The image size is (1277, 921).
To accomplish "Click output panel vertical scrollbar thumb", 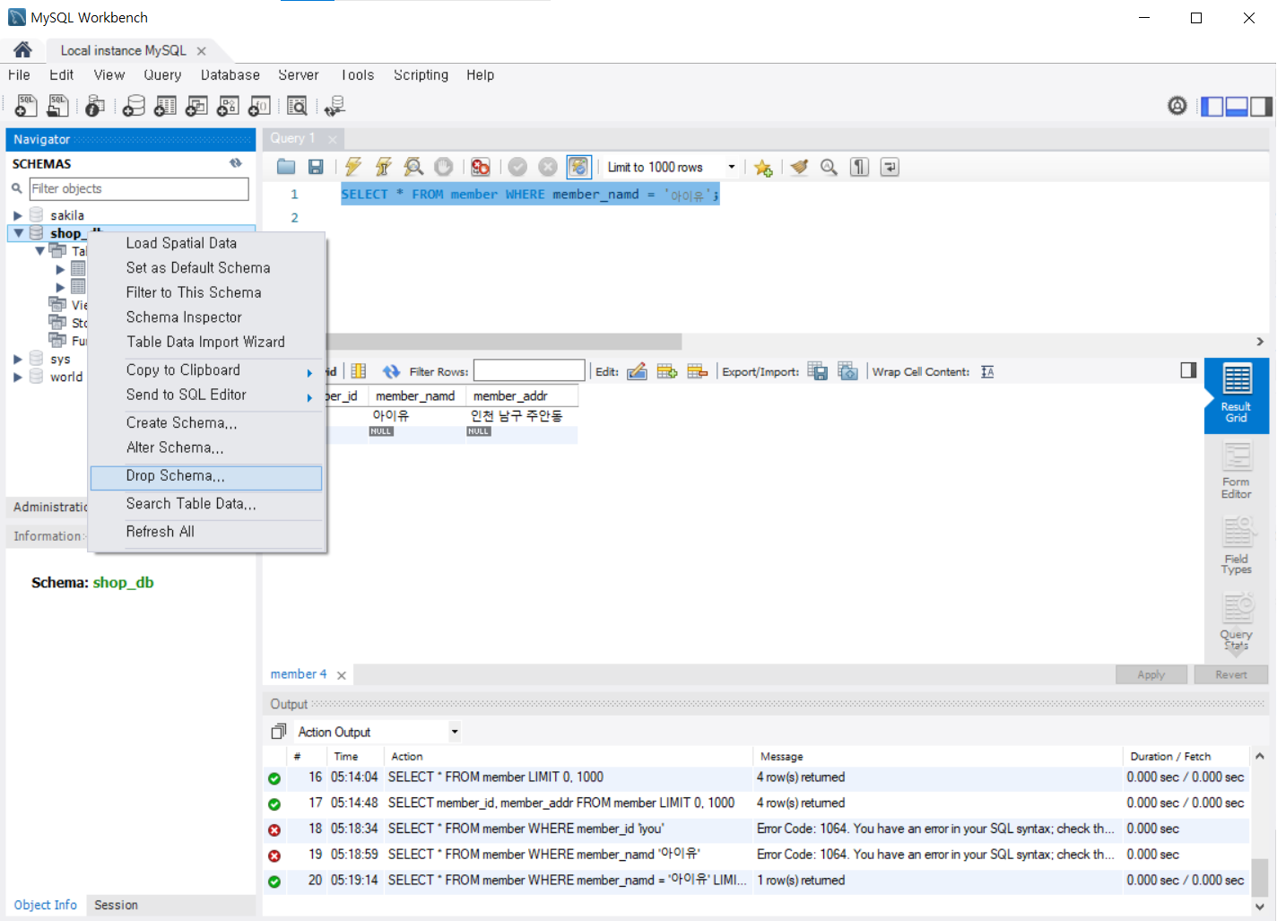I will click(x=1260, y=877).
